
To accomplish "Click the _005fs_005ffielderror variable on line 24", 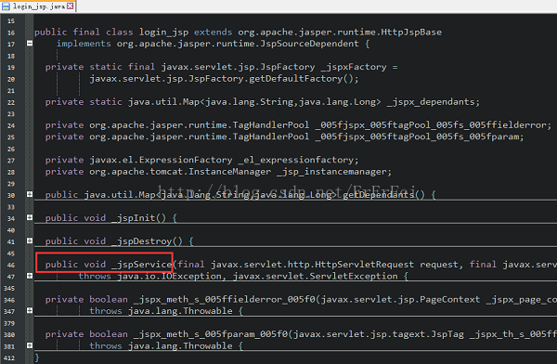I will point(431,125).
